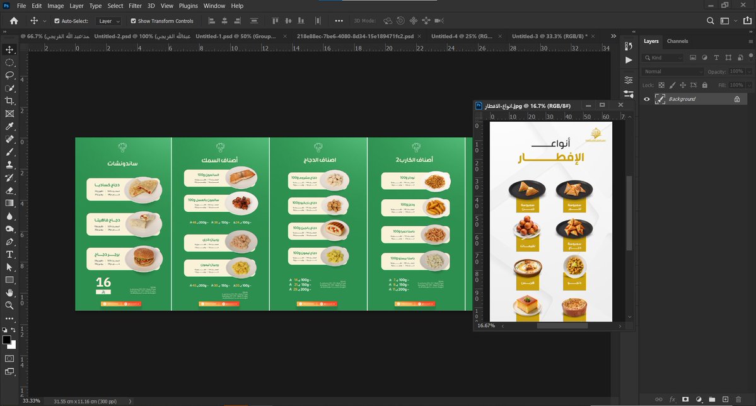Open the Properties panel sliders icon

(628, 79)
